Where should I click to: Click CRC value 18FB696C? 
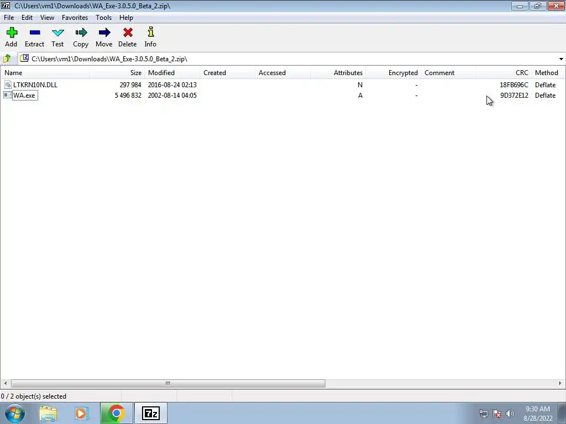coord(514,84)
